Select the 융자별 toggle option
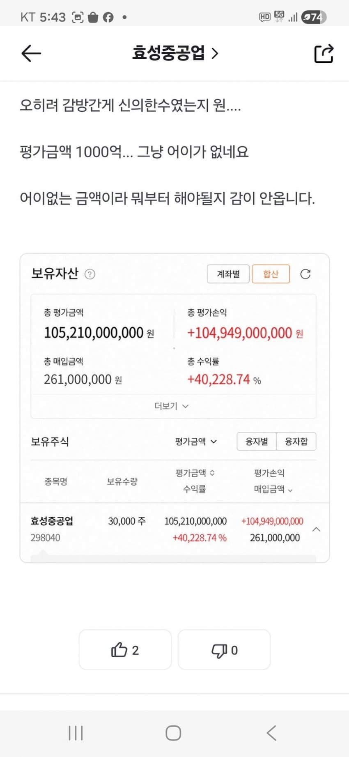This screenshot has height=757, width=349. [257, 442]
